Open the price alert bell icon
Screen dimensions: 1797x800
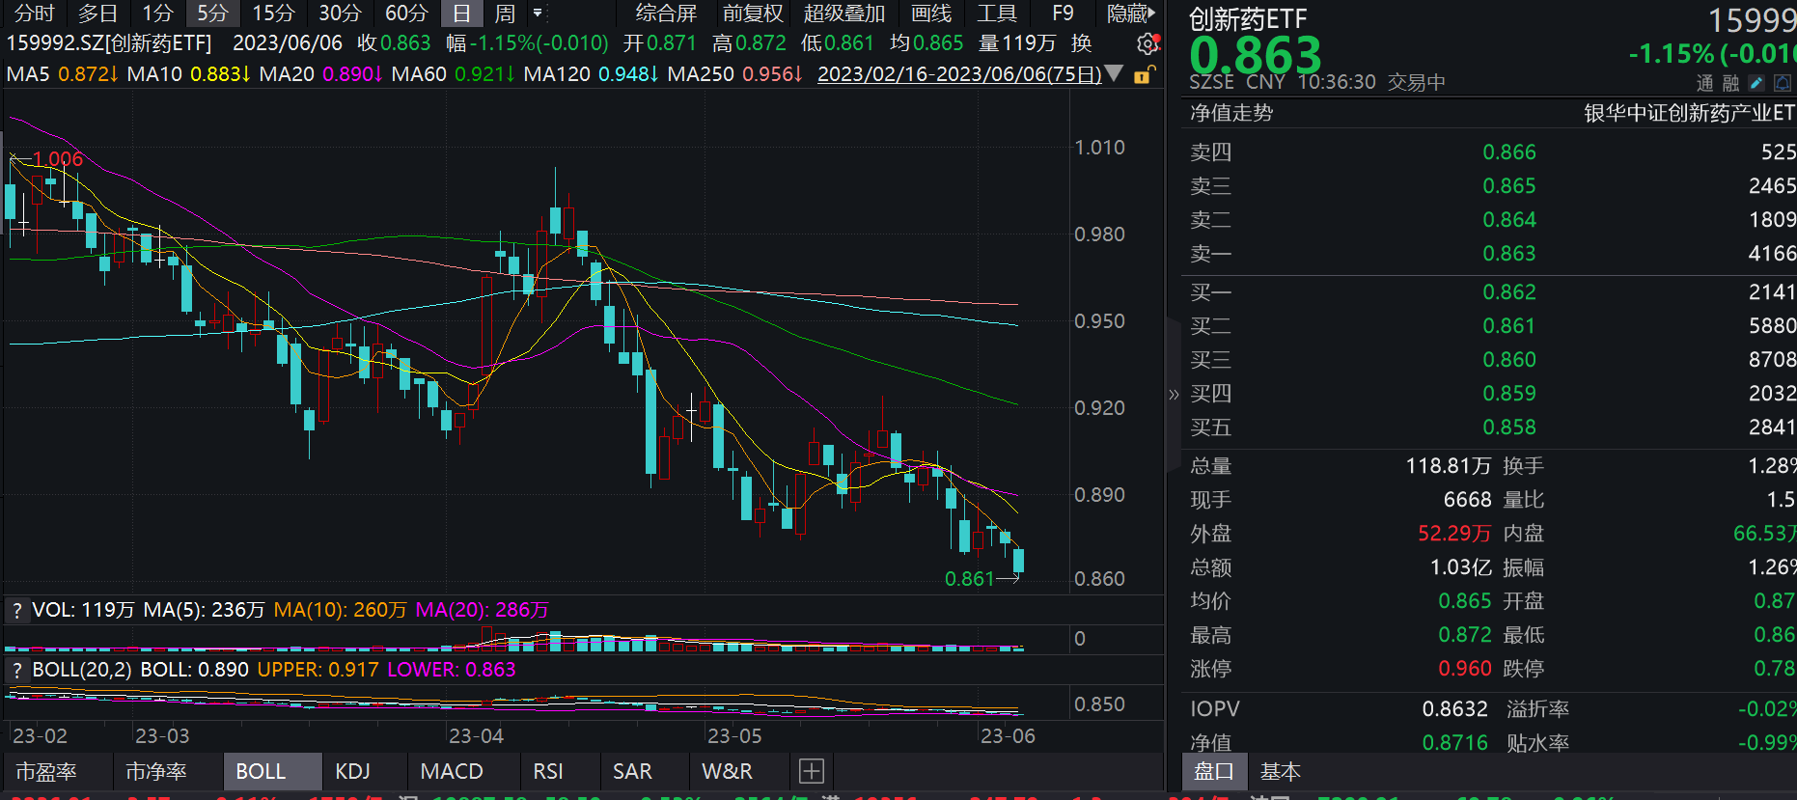tap(1783, 83)
